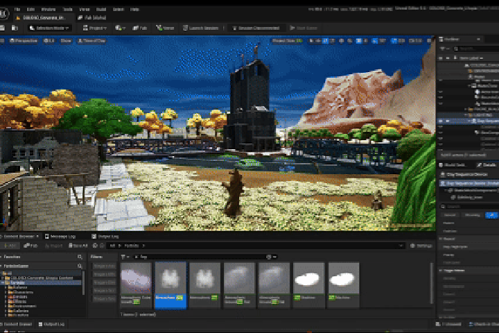Viewport: 499px width, 333px height.
Task: Click the Fab button in main toolbar
Action: [140, 28]
